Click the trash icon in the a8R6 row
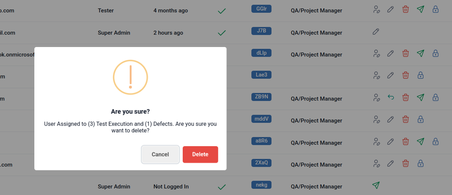The height and width of the screenshot is (195, 452). tap(406, 141)
